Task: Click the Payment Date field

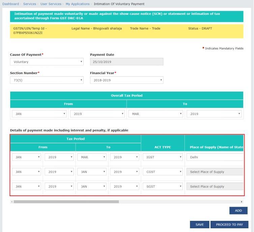Action: click(127, 62)
